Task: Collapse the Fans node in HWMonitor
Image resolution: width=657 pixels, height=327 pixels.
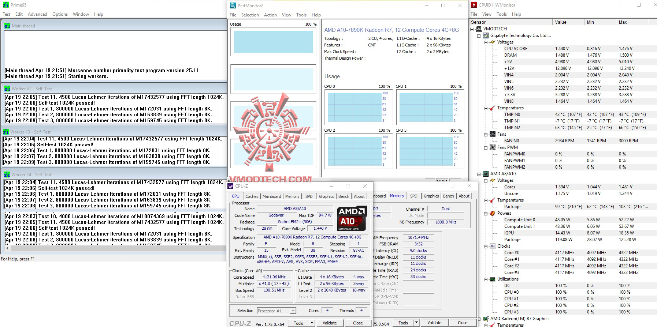Action: (486, 134)
